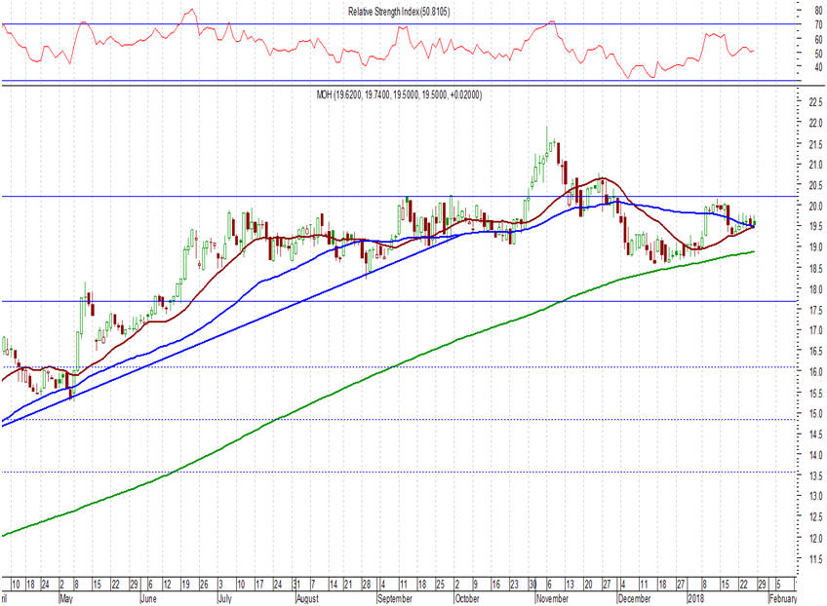Click the red RSI oscillator line

point(293,48)
